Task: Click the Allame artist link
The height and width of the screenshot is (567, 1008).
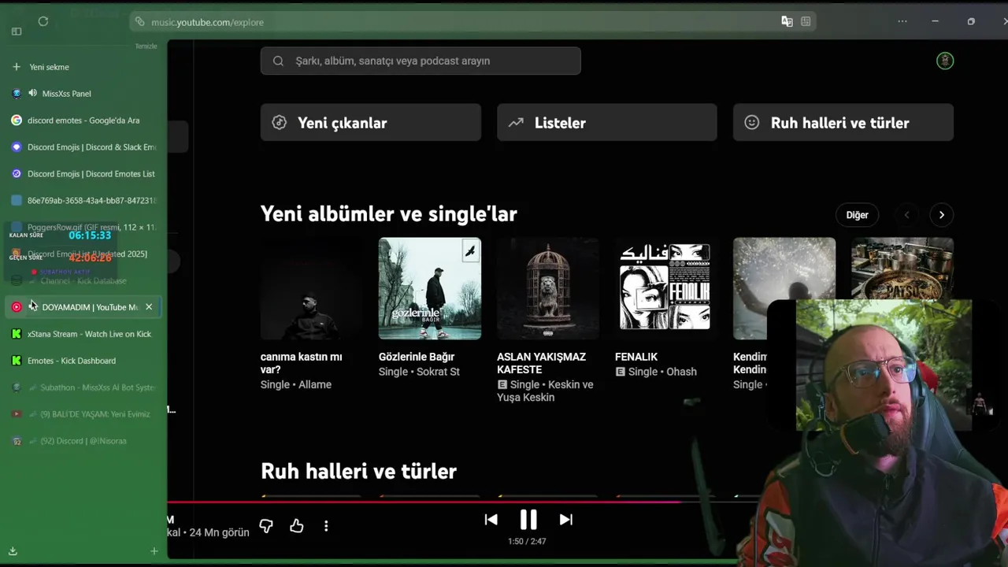Action: click(315, 384)
